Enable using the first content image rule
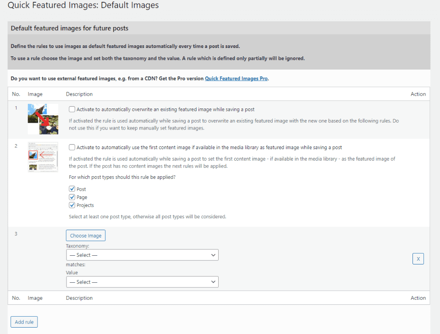The width and height of the screenshot is (440, 334). point(72,147)
